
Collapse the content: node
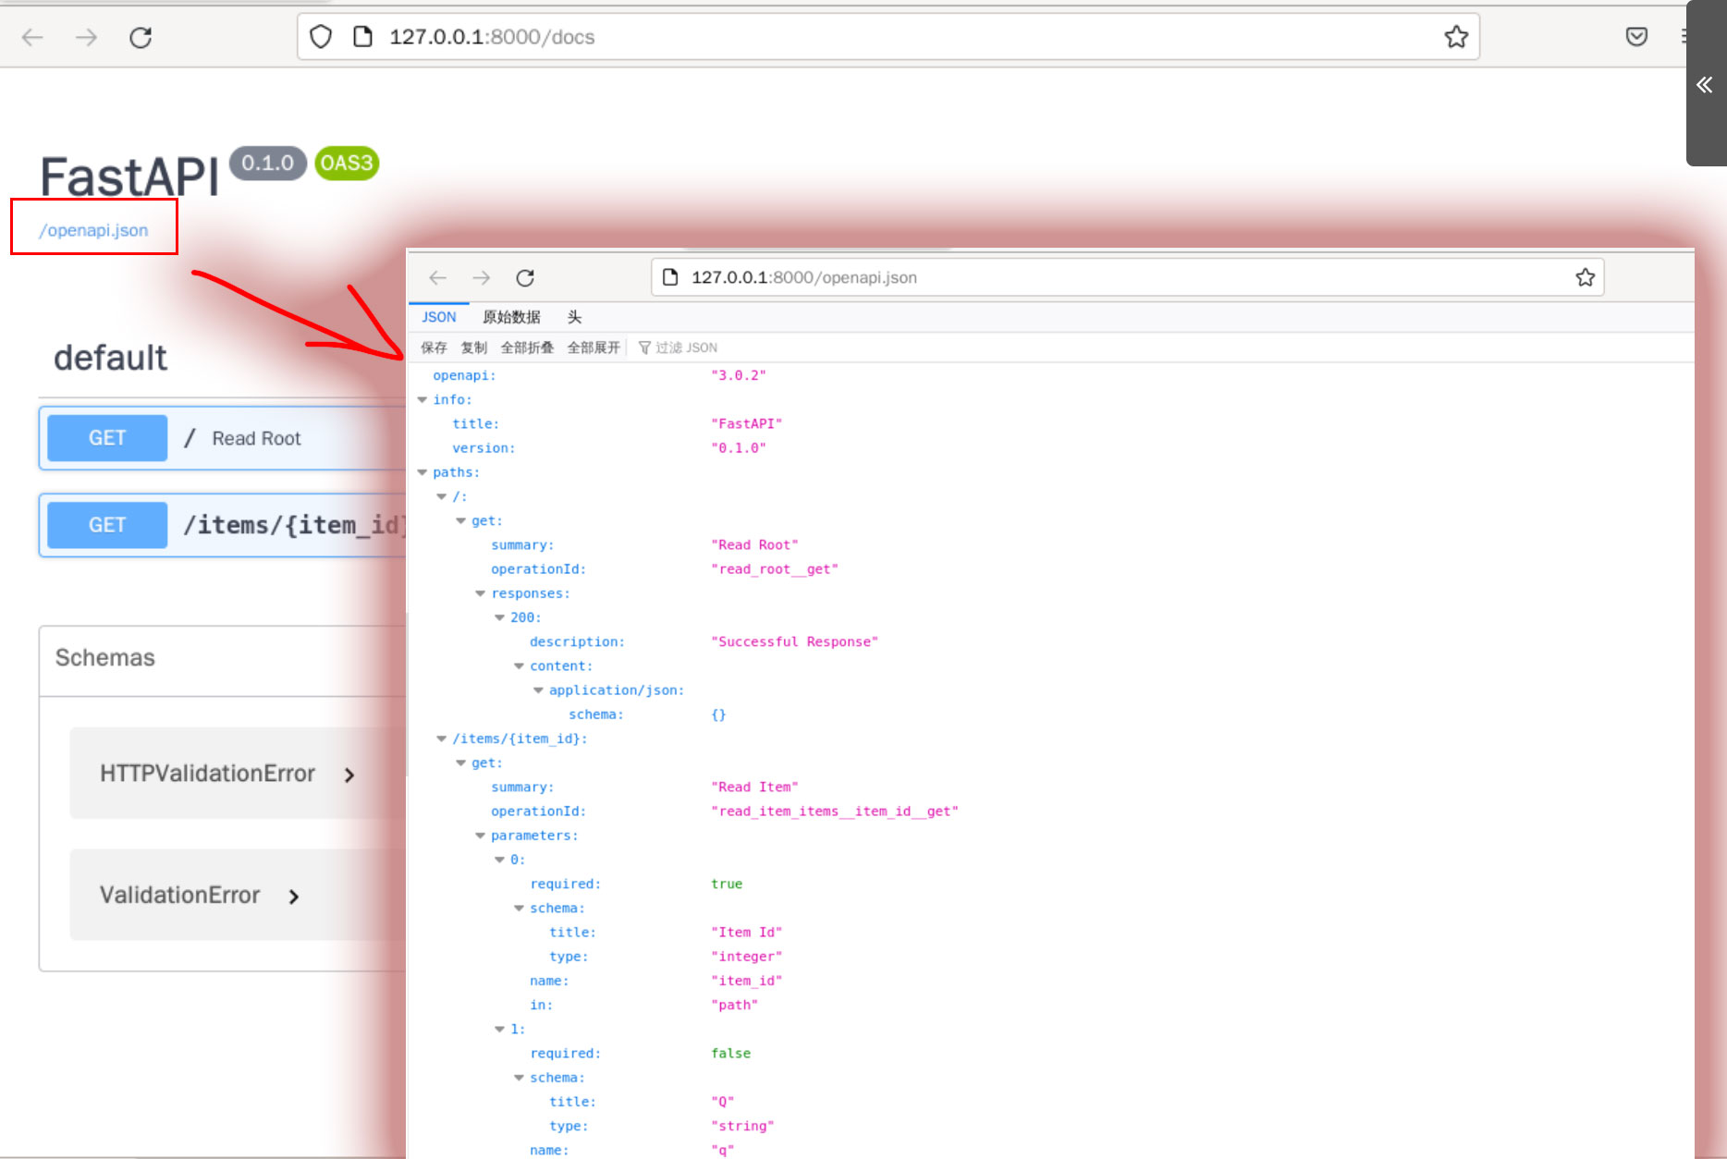(520, 665)
